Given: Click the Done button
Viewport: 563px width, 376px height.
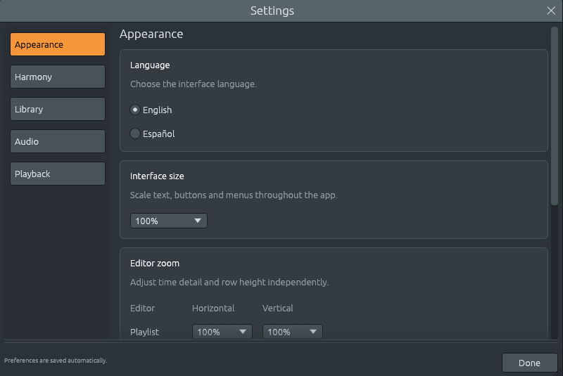Looking at the screenshot, I should tap(530, 363).
